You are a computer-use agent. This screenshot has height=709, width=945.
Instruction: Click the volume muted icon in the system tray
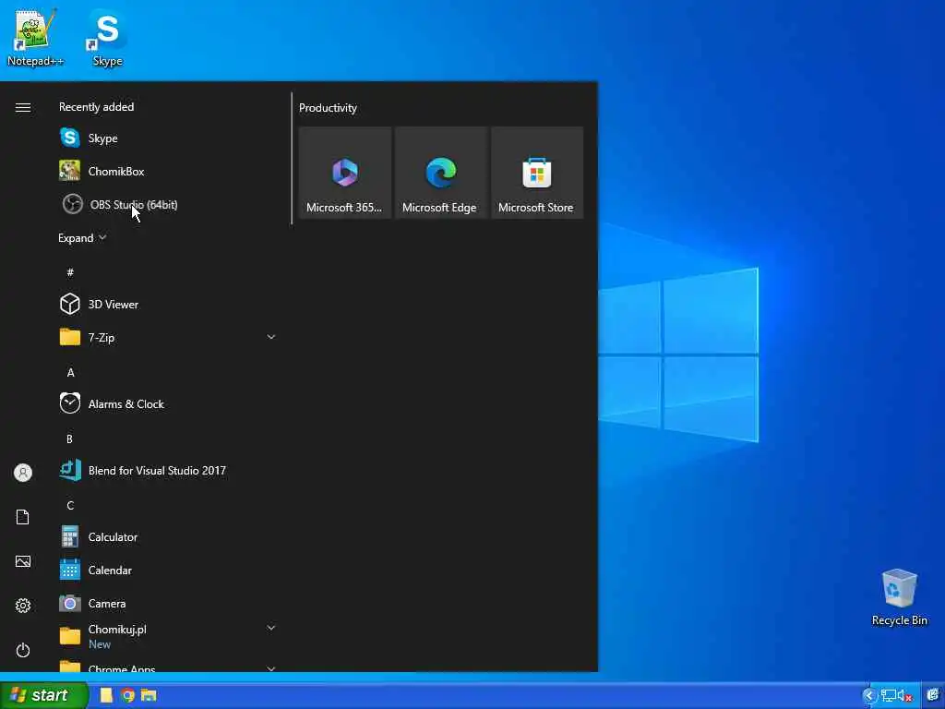point(904,696)
